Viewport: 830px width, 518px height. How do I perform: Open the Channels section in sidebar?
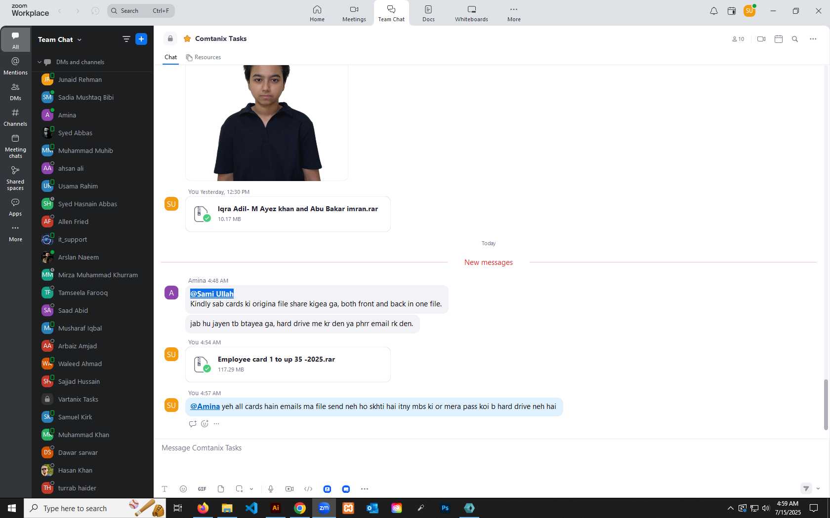[x=15, y=117]
